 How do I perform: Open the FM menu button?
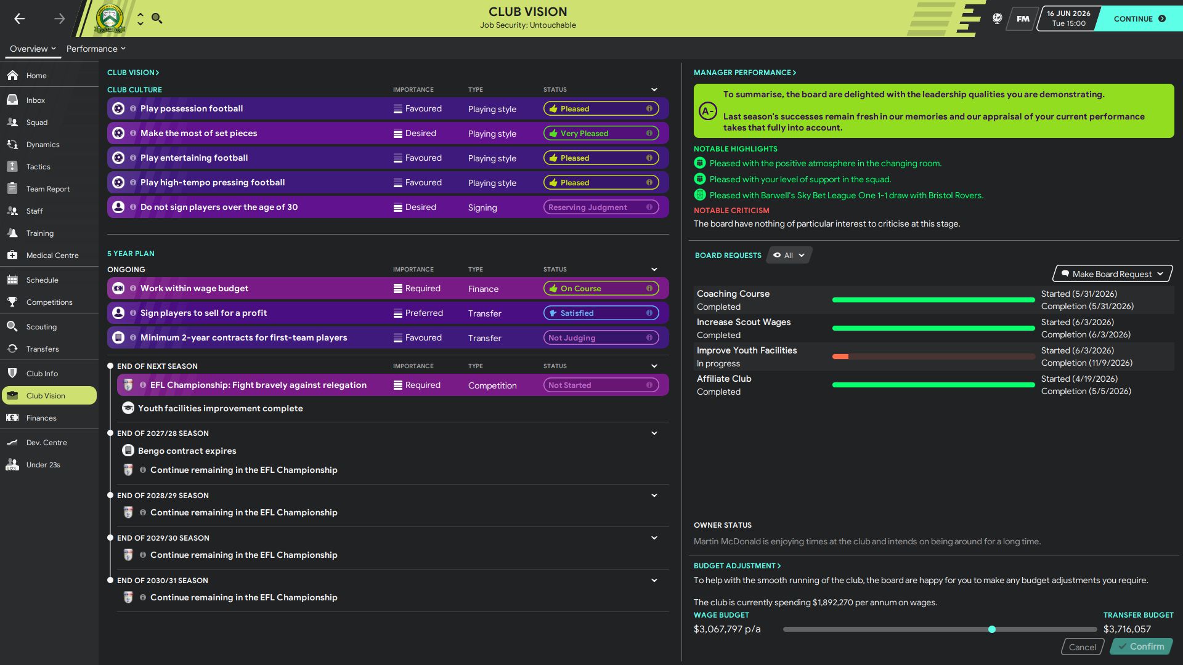(x=1023, y=18)
